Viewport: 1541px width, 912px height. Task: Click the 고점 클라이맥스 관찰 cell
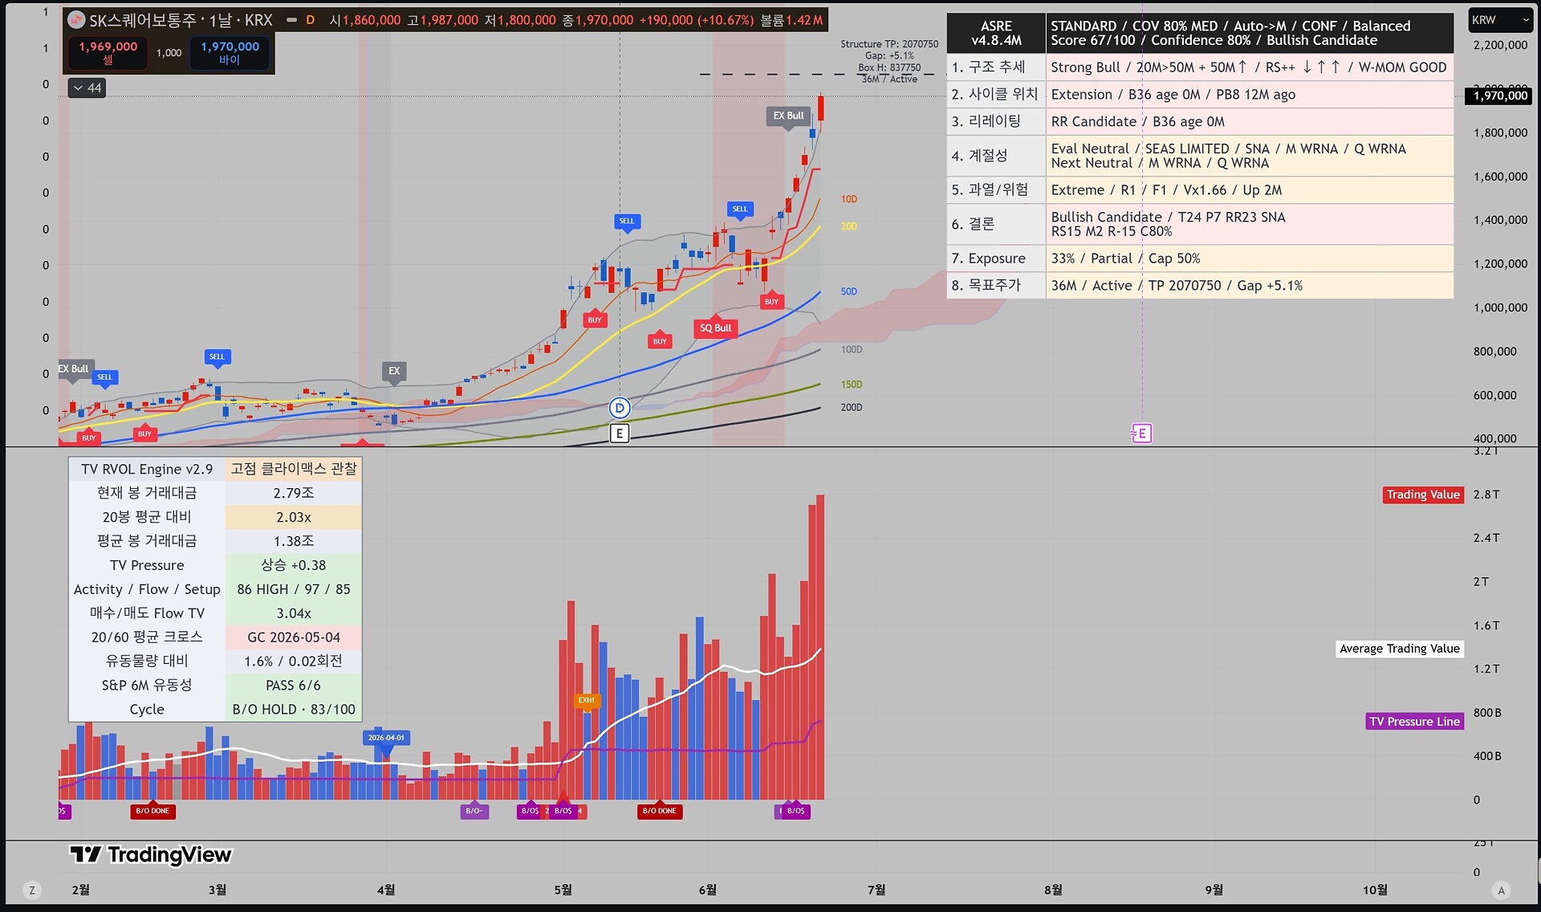294,469
